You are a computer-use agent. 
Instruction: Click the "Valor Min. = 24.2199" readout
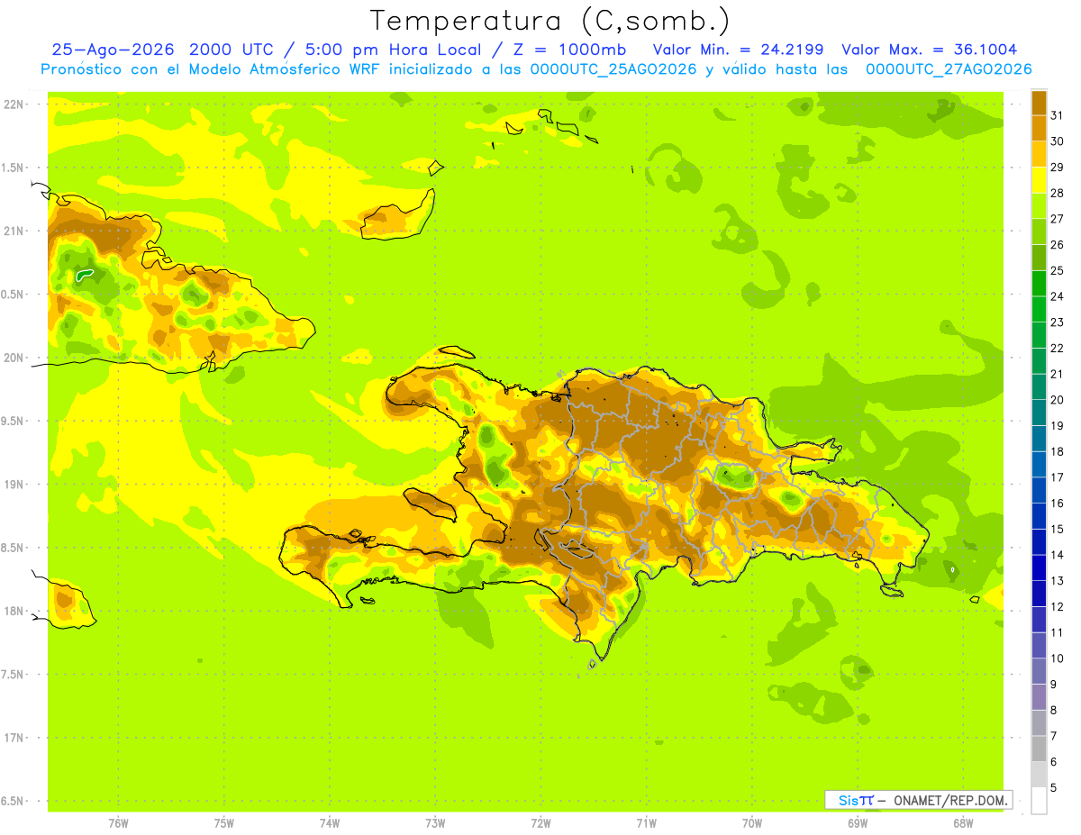[x=738, y=50]
